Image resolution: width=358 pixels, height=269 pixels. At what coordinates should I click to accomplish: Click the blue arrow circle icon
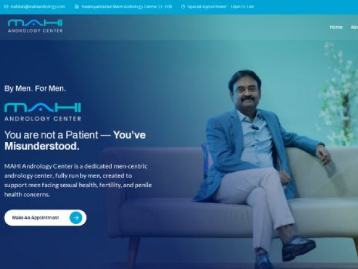[76, 218]
